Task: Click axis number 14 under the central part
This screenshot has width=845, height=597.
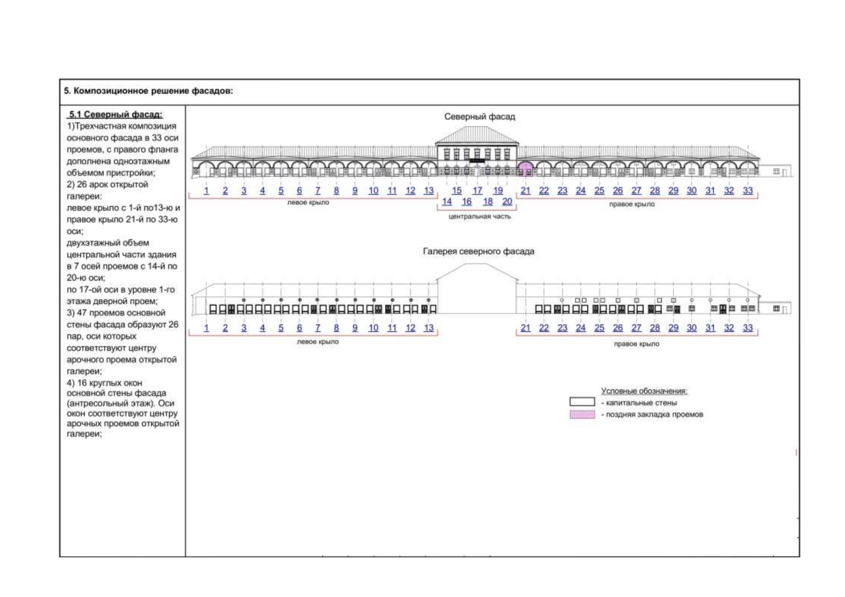Action: tap(447, 202)
